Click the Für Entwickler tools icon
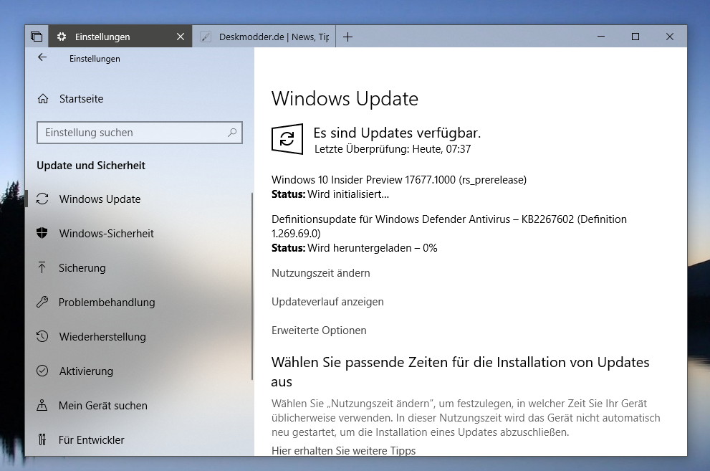Screen dimensions: 710x471 42,440
